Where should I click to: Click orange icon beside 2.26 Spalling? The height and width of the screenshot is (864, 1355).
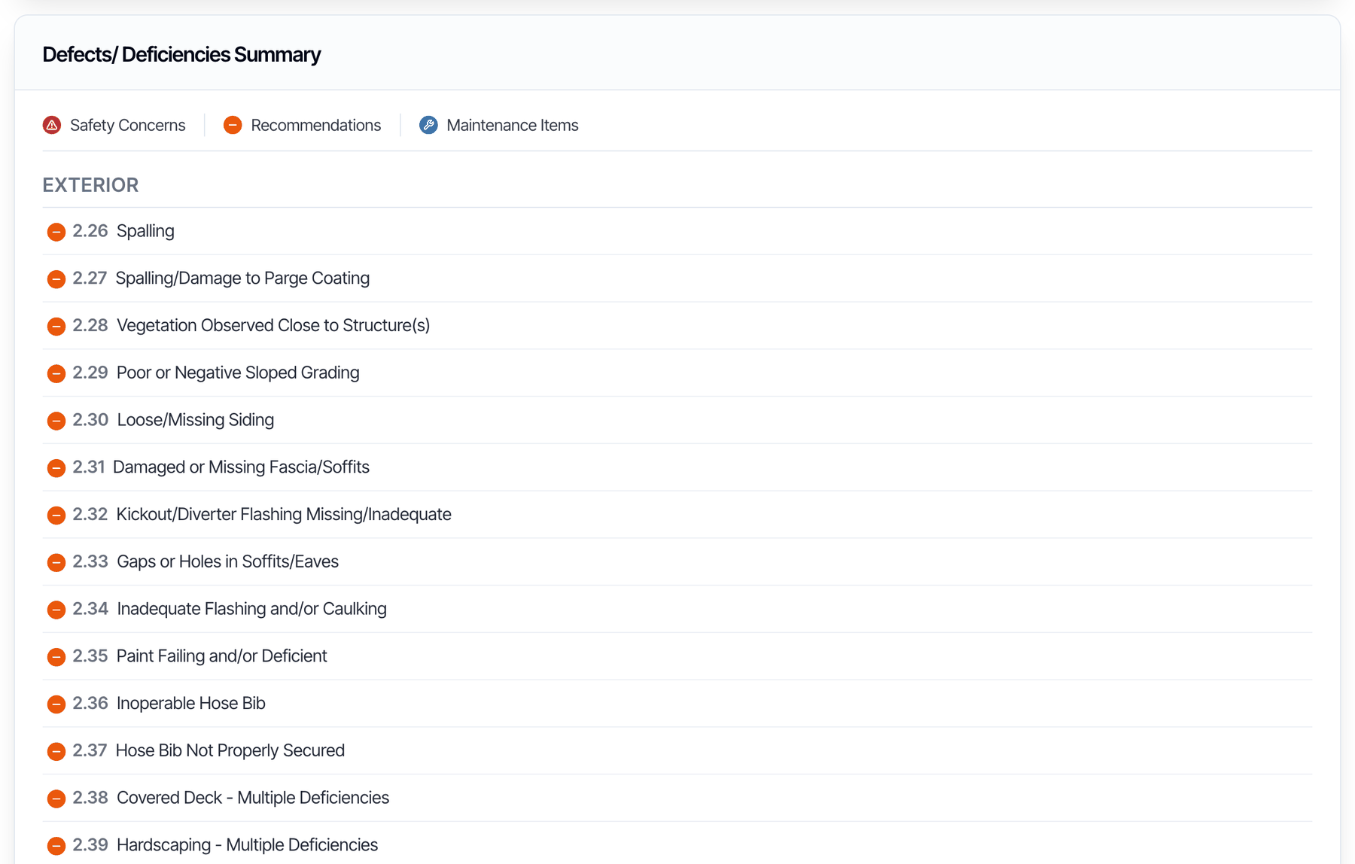tap(56, 232)
